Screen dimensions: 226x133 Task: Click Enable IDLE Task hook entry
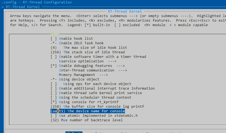(x=77, y=43)
